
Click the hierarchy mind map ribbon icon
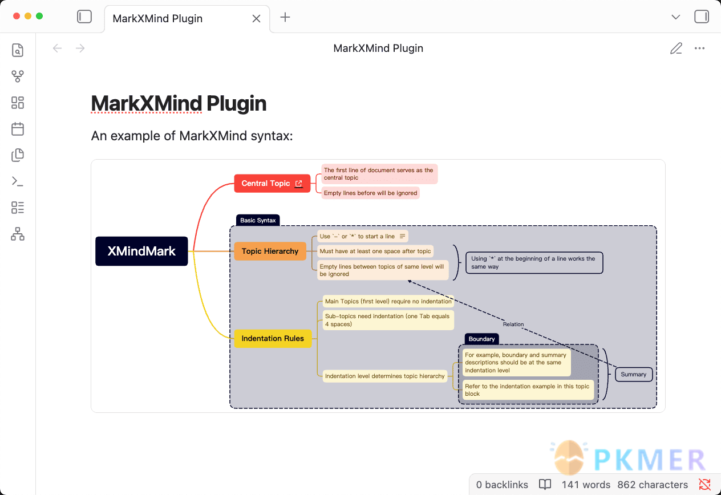[18, 234]
